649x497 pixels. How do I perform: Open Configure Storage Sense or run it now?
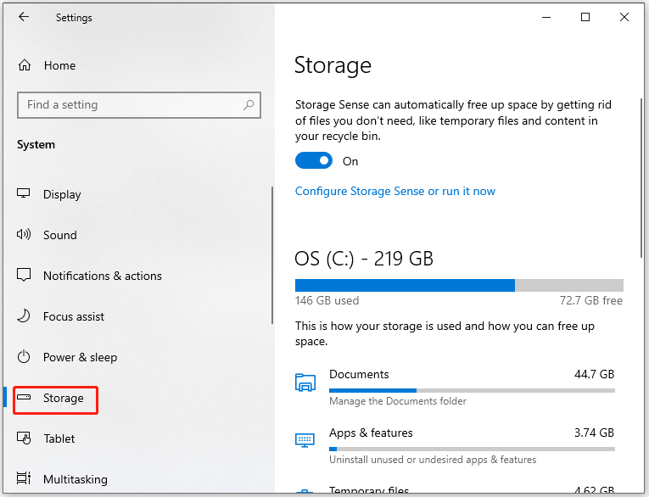tap(394, 191)
